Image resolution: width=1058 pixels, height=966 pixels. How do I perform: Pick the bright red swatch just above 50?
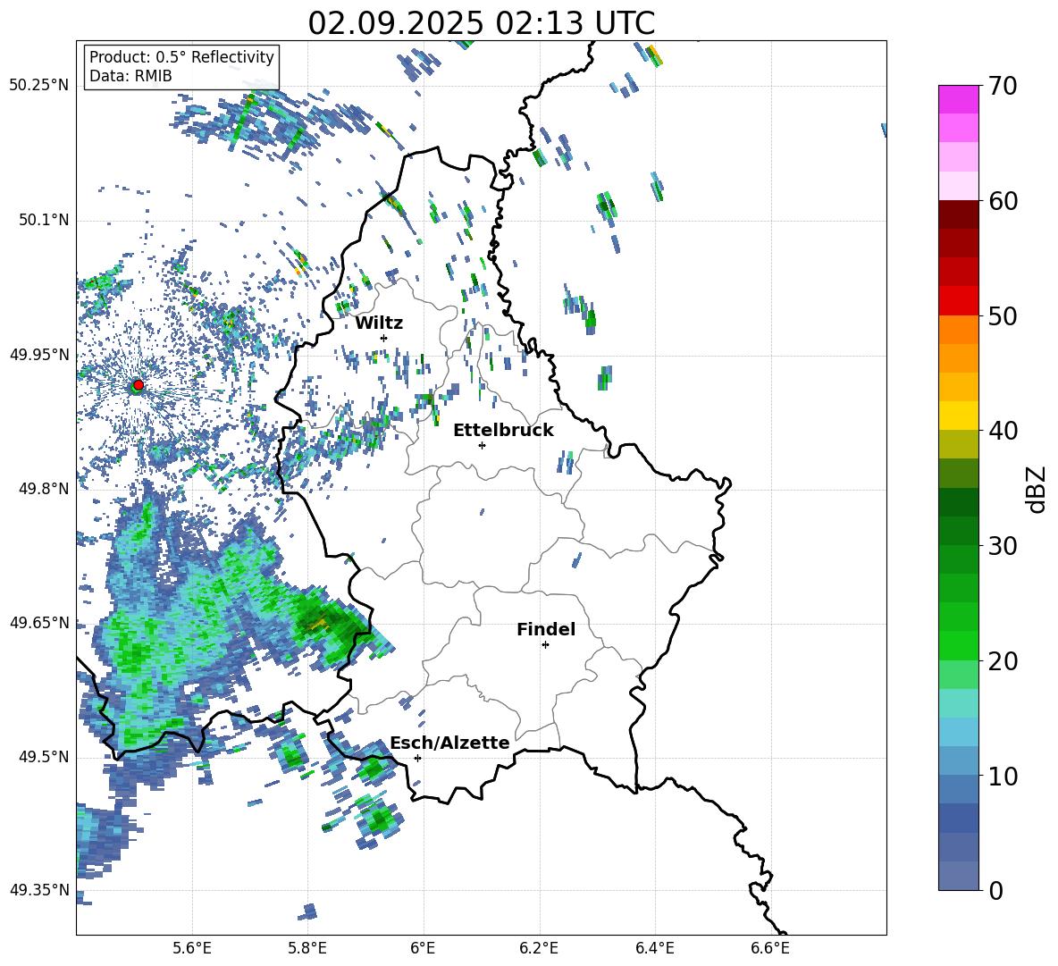[x=958, y=301]
